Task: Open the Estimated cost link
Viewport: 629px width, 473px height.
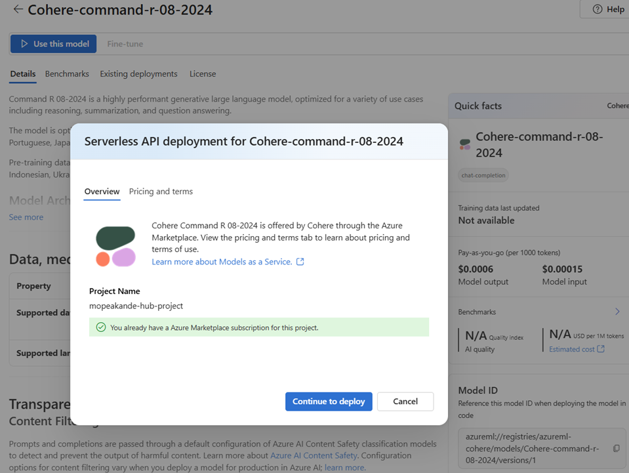Action: (x=572, y=350)
